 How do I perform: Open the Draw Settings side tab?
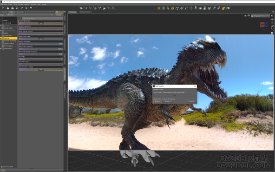click(x=65, y=59)
